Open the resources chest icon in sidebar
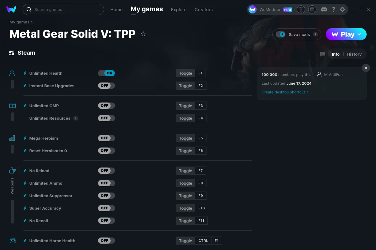This screenshot has width=376, height=250. point(12,105)
